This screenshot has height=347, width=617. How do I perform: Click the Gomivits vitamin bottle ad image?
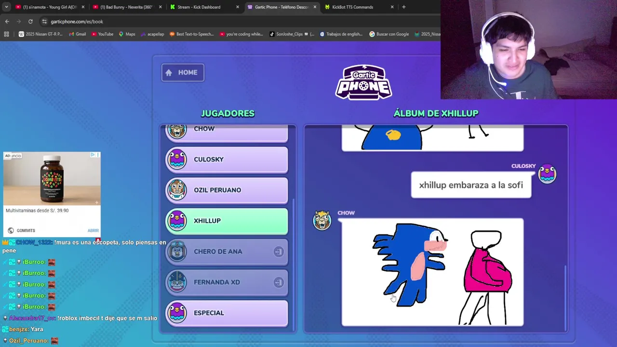click(52, 179)
